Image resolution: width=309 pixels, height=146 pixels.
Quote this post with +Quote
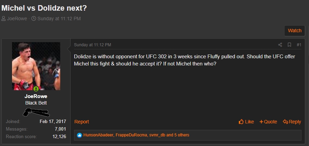coord(268,122)
